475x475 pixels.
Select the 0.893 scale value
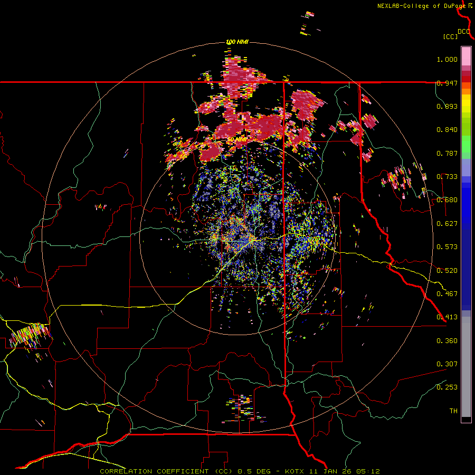[x=447, y=106]
